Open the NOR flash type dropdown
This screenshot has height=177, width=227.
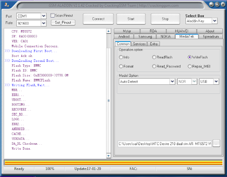click(194, 81)
